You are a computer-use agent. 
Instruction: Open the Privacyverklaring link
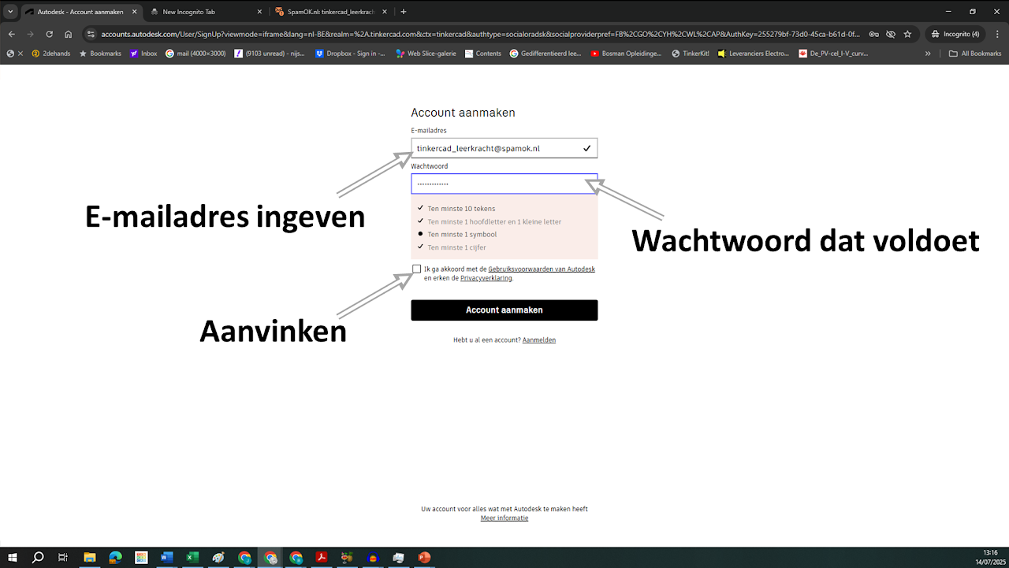pyautogui.click(x=486, y=278)
